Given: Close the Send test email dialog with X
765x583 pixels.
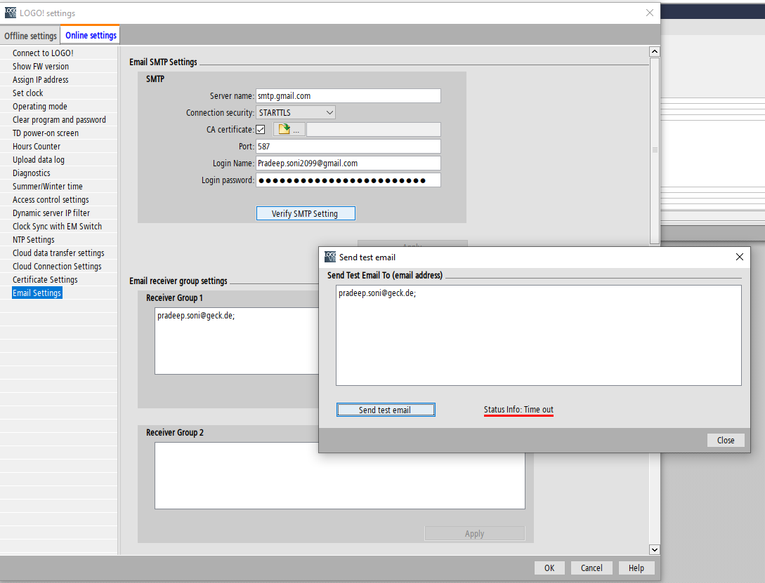Looking at the screenshot, I should [740, 257].
